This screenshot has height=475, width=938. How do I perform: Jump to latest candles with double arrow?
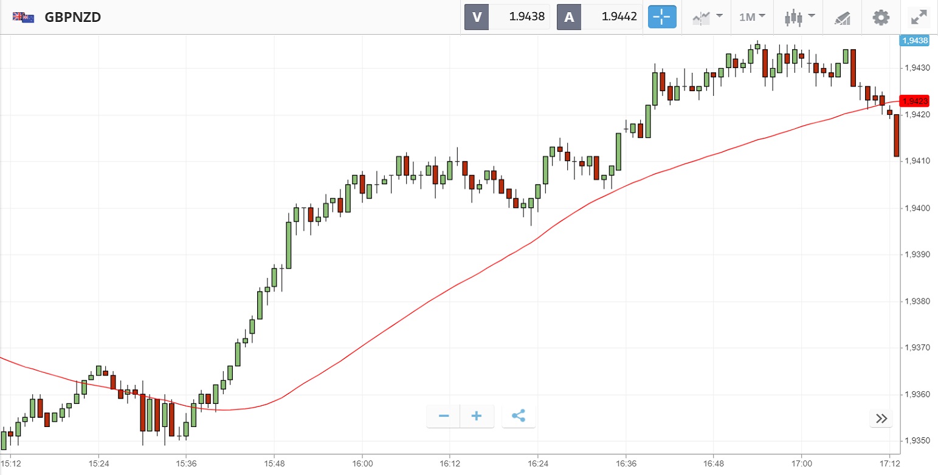[881, 418]
